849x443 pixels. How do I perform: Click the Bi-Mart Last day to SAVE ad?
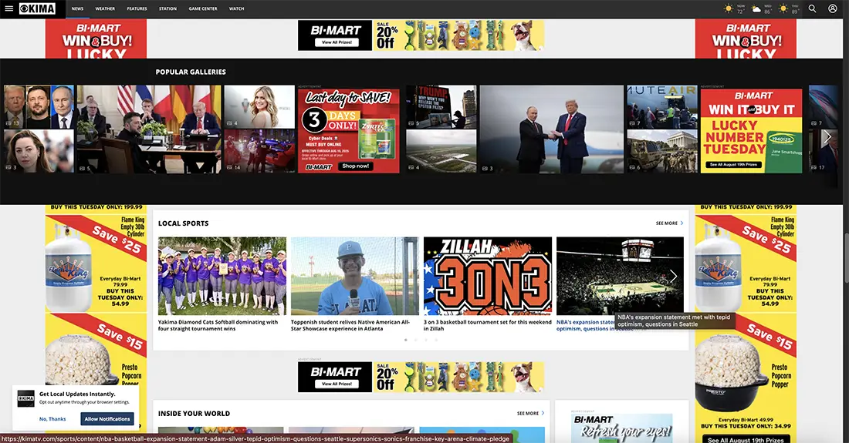349,131
